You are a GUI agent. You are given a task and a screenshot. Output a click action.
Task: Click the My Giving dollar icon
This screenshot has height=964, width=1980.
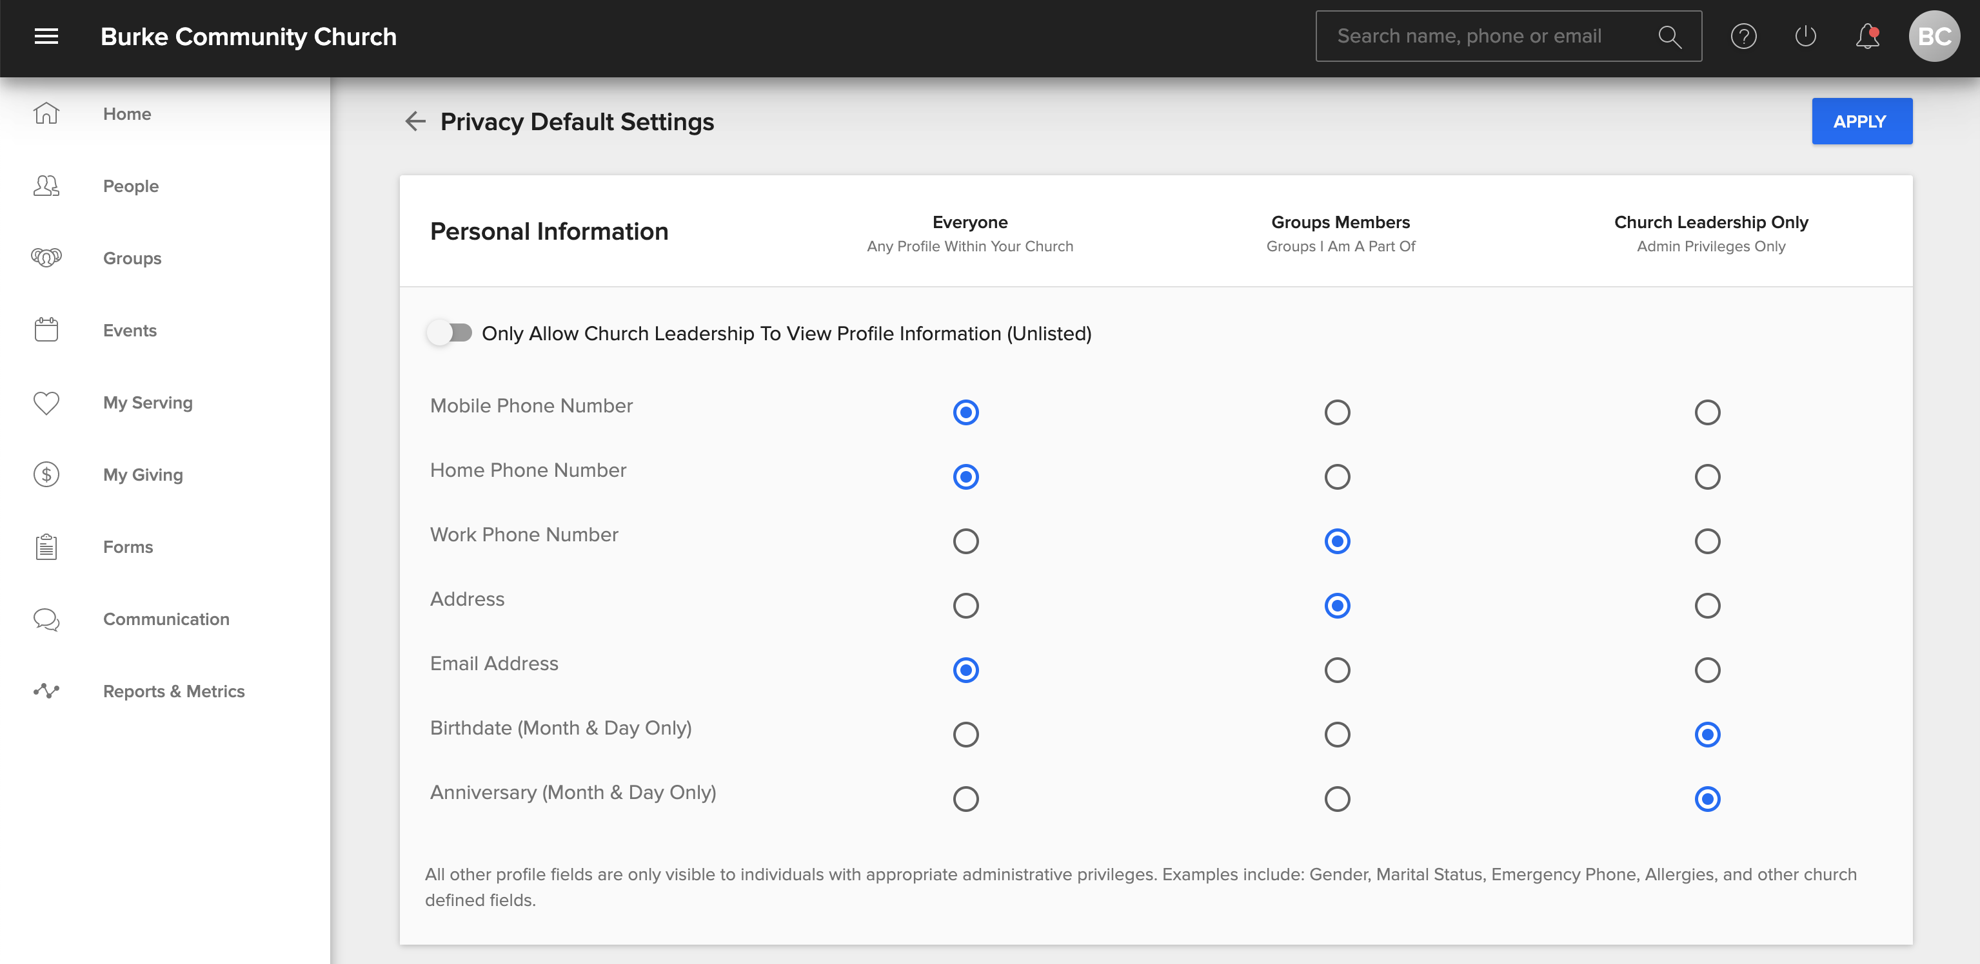[46, 475]
